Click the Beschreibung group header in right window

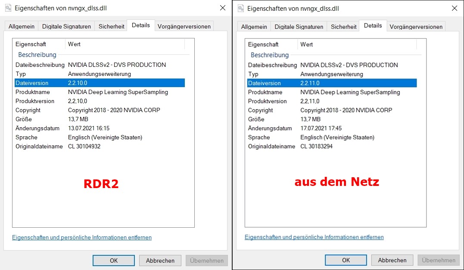coord(270,55)
